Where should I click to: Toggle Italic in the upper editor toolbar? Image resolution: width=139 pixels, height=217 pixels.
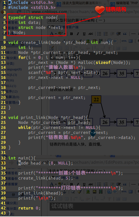click(78, 34)
